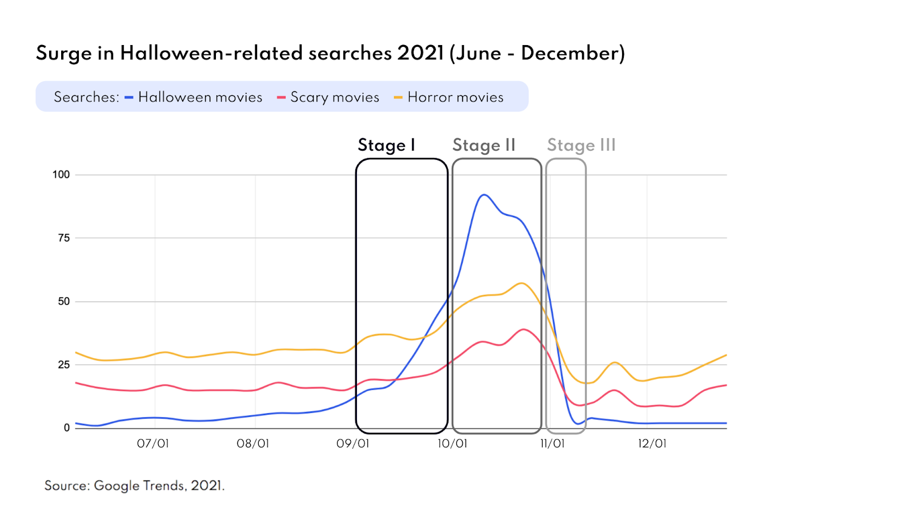This screenshot has height=513, width=914.
Task: Click the 10/01 date on the x-axis
Action: (x=452, y=443)
